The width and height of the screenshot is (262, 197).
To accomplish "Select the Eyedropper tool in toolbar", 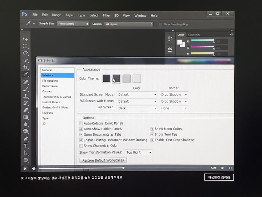I will [25, 74].
